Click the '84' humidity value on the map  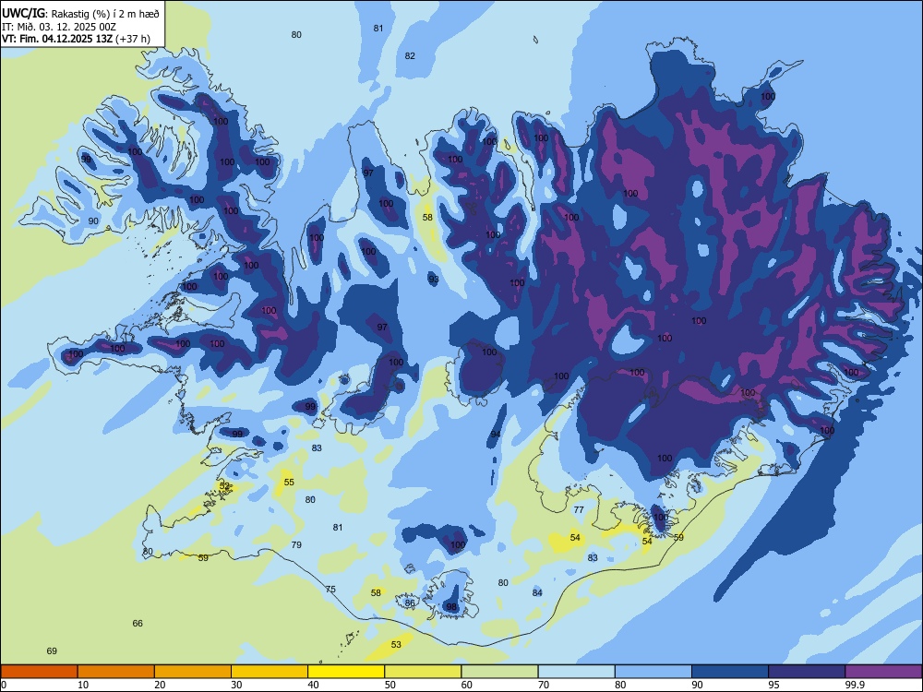(x=537, y=592)
